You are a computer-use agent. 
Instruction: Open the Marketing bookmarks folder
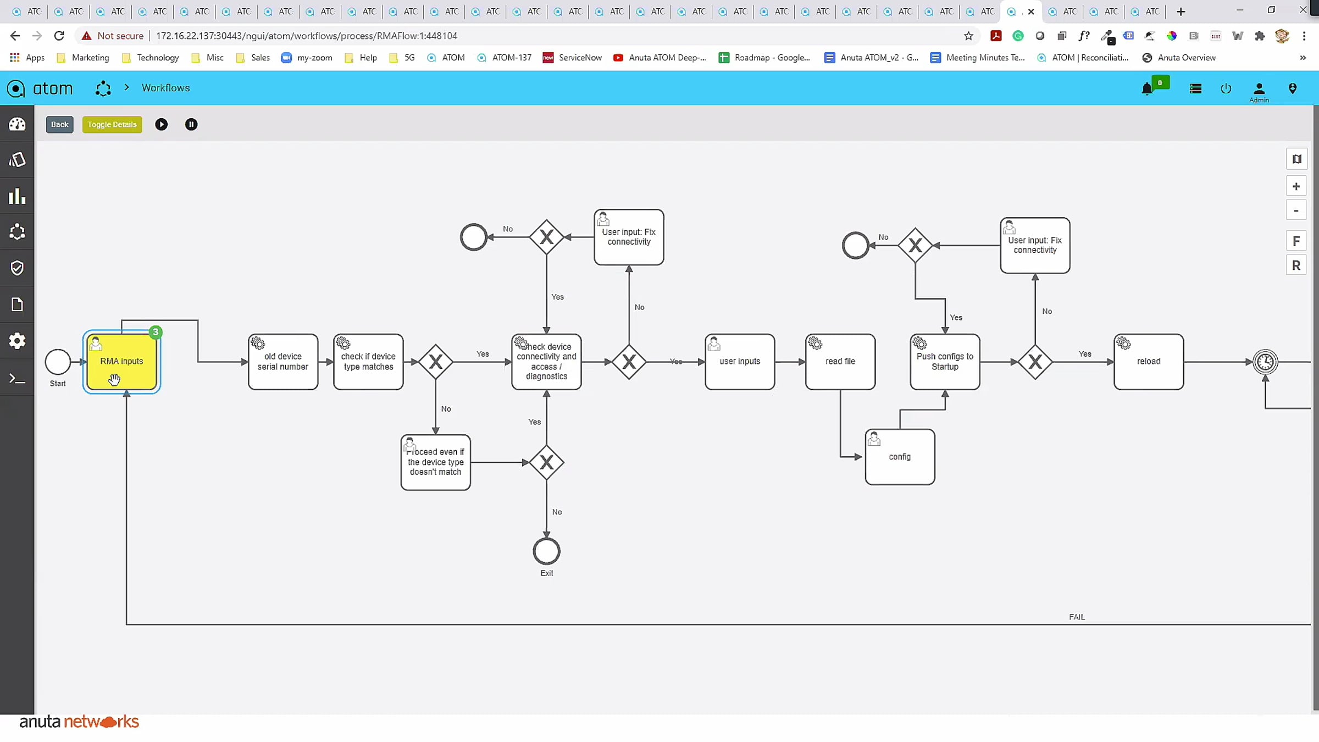pyautogui.click(x=83, y=58)
